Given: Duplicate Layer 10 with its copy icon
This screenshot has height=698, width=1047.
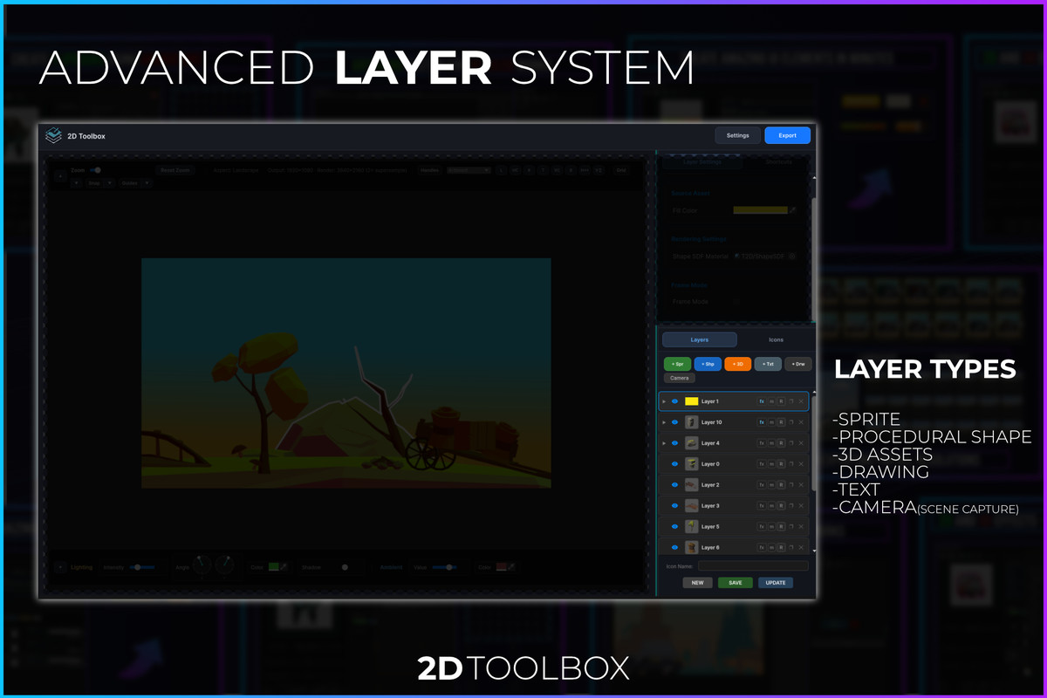Looking at the screenshot, I should pyautogui.click(x=790, y=422).
